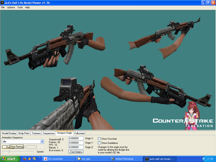Click the Stop playback button
Image resolution: width=216 pixels, height=162 pixels.
6,147
